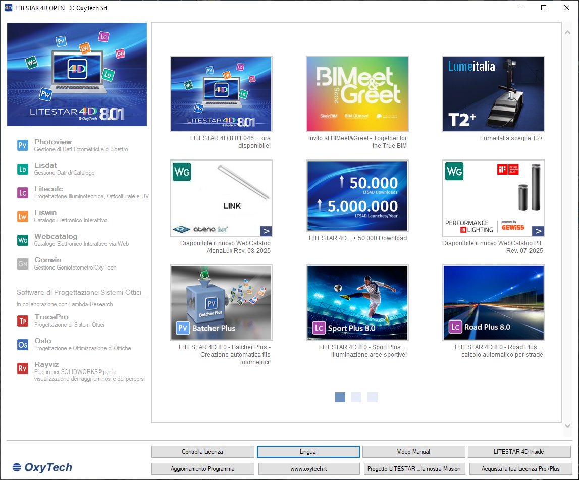
Task: Launch Lisdat catalog data icon
Action: point(23,169)
